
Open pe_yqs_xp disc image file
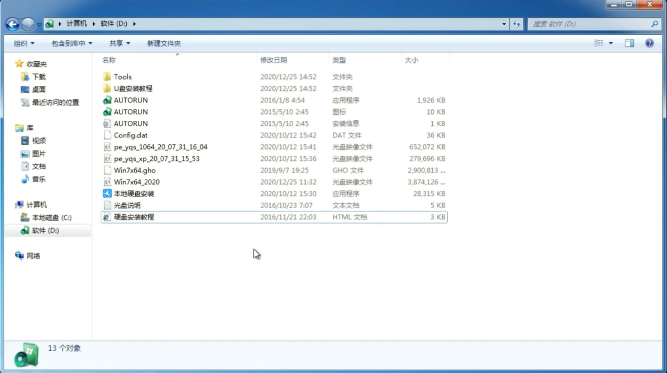(157, 158)
